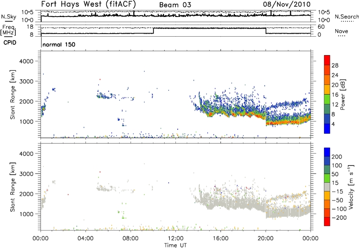Click the "Power [dB]" colorbar title
Image resolution: width=359 pixels, height=248 pixels.
(x=343, y=94)
